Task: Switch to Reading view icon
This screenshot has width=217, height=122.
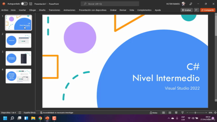Action: click(x=176, y=113)
